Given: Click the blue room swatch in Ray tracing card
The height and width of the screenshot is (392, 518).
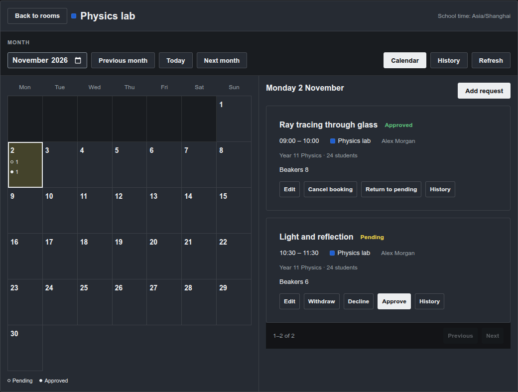Looking at the screenshot, I should point(333,141).
